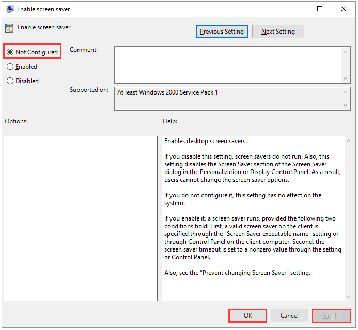Maximize the Enable screen saver window

point(320,9)
